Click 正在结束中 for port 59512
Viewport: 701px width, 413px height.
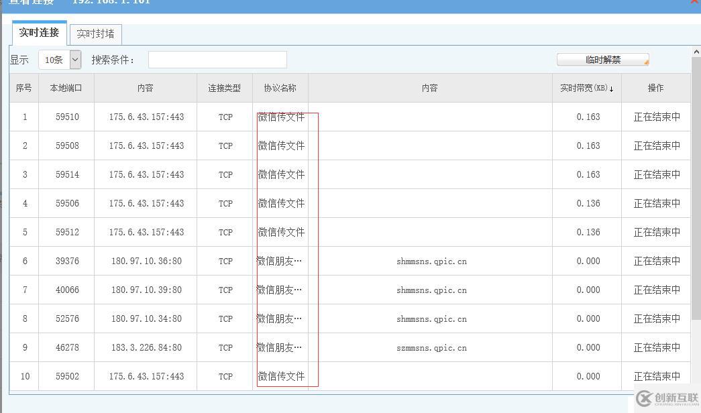pyautogui.click(x=657, y=233)
